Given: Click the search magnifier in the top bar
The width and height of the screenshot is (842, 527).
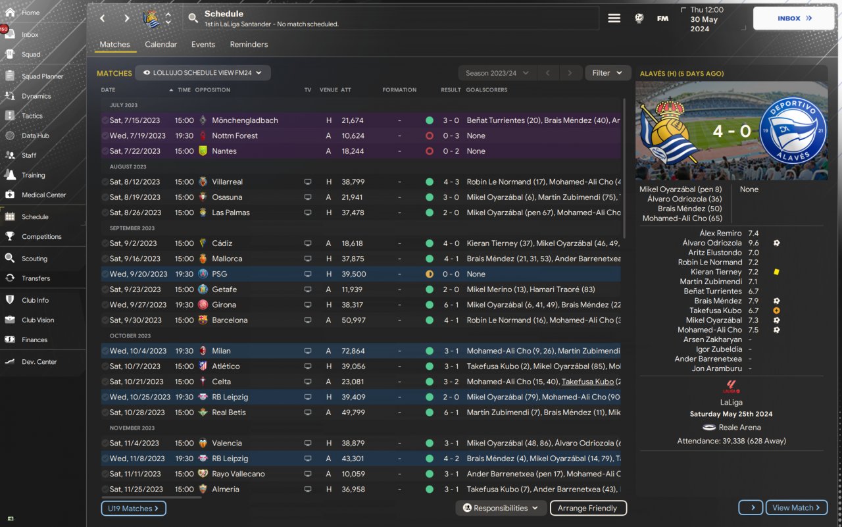Looking at the screenshot, I should (x=193, y=18).
